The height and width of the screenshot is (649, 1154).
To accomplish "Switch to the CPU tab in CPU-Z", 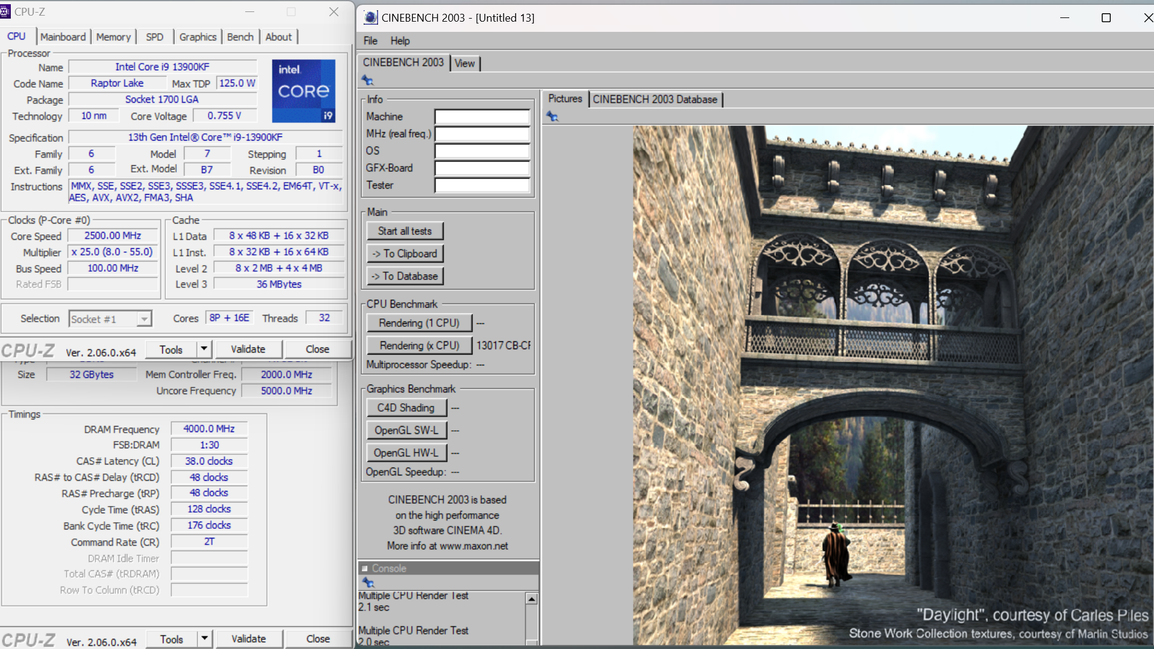I will 17,36.
